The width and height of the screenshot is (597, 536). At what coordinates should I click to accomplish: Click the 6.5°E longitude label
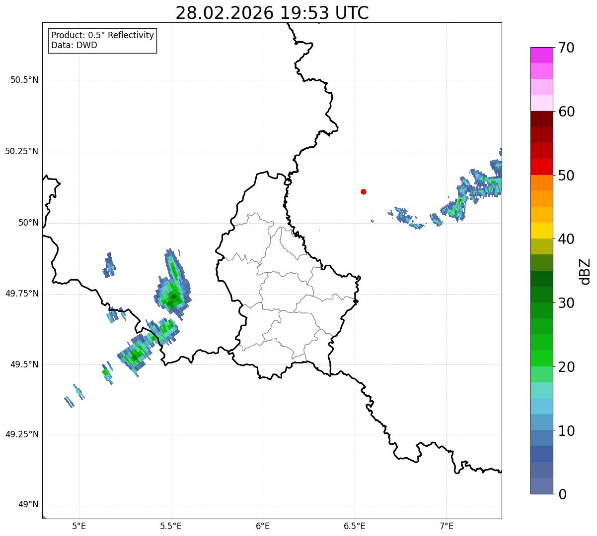355,526
